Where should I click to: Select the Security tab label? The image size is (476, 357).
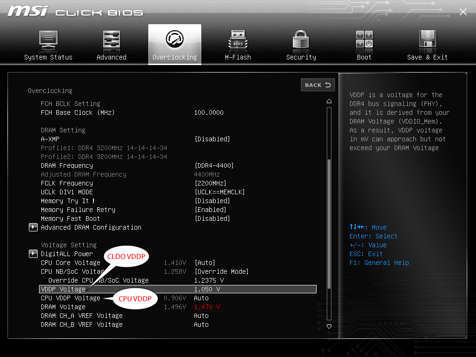(x=301, y=57)
